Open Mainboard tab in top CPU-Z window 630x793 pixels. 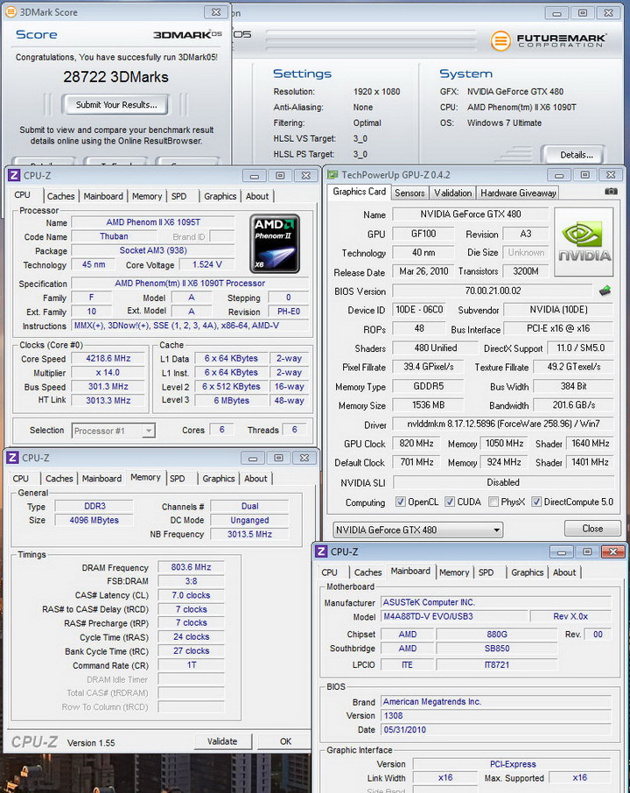pos(103,196)
